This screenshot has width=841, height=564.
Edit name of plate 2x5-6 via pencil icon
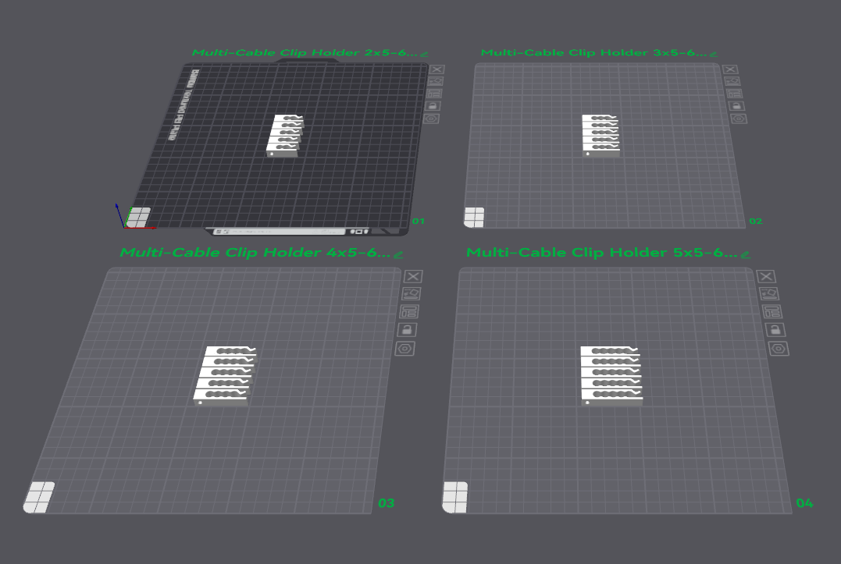tap(424, 54)
